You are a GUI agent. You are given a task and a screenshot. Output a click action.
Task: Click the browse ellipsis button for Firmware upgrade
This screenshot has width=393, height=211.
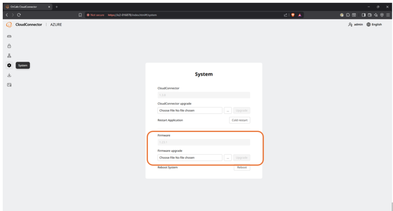pyautogui.click(x=228, y=158)
